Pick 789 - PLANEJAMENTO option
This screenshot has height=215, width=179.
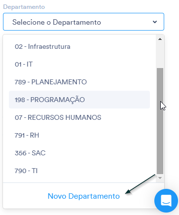coord(79,82)
